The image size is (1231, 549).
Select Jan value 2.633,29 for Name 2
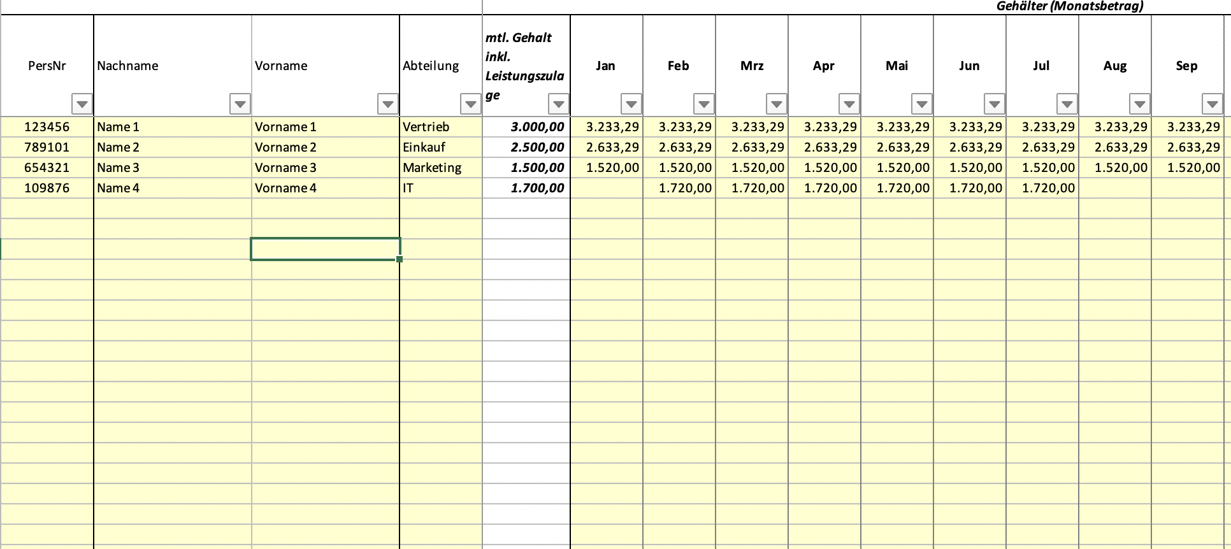pos(607,147)
